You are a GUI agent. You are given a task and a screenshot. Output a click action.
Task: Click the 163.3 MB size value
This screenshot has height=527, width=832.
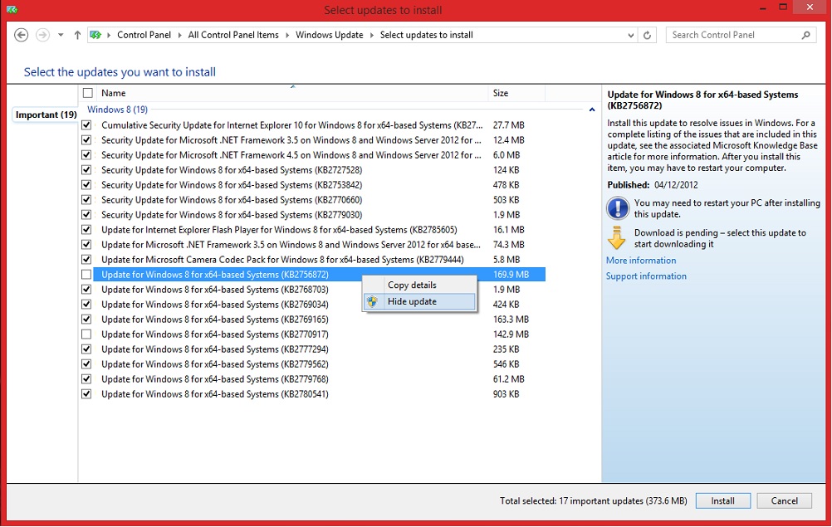click(x=511, y=320)
